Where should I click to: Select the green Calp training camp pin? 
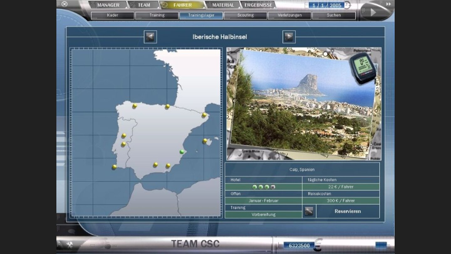tap(182, 152)
